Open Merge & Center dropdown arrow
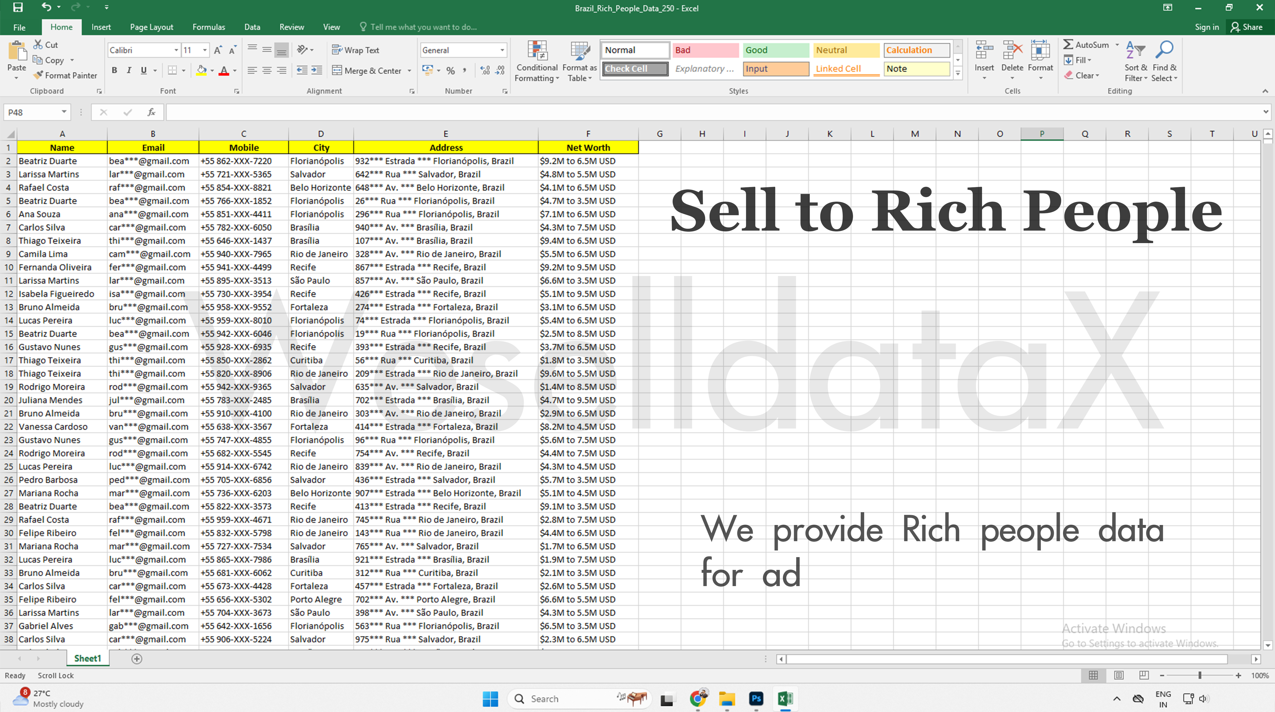 [409, 70]
